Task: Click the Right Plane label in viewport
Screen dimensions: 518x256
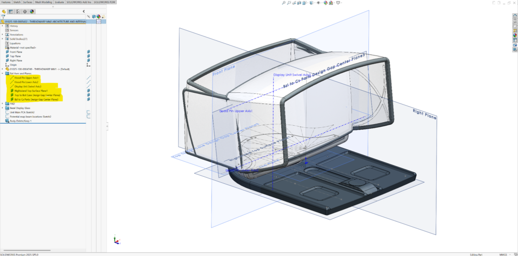Action: click(424, 114)
